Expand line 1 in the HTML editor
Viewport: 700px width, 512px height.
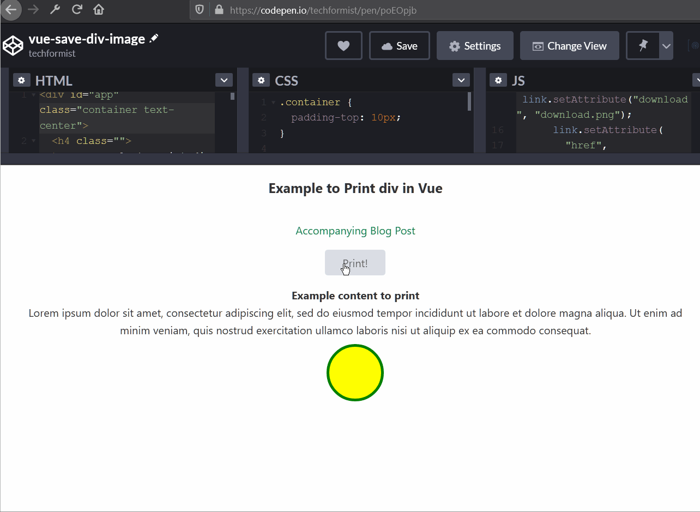(34, 94)
